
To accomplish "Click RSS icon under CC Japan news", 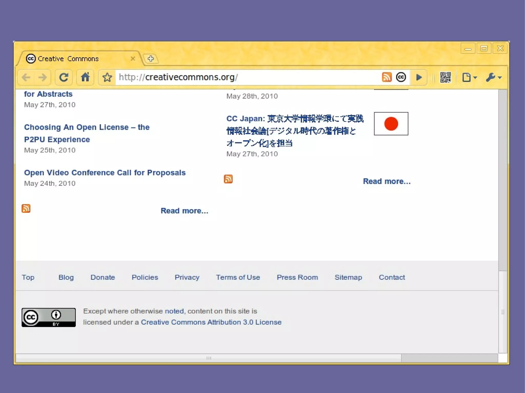I will click(228, 179).
